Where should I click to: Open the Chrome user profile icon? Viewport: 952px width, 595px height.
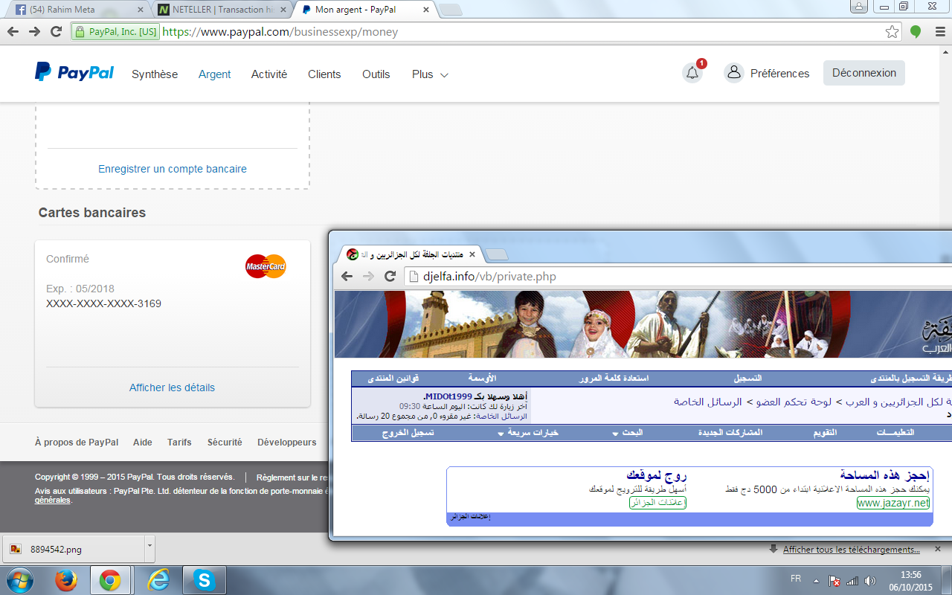coord(858,6)
